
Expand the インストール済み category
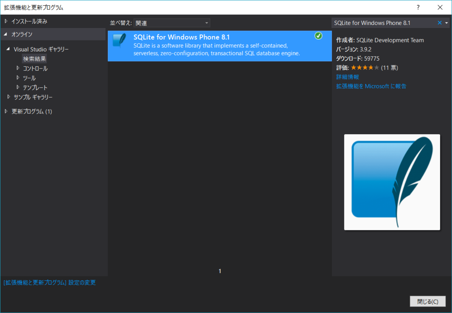point(6,21)
